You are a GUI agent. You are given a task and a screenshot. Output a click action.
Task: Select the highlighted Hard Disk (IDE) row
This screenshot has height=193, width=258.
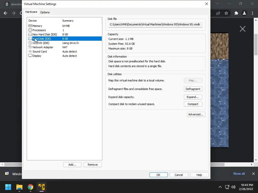click(65, 38)
